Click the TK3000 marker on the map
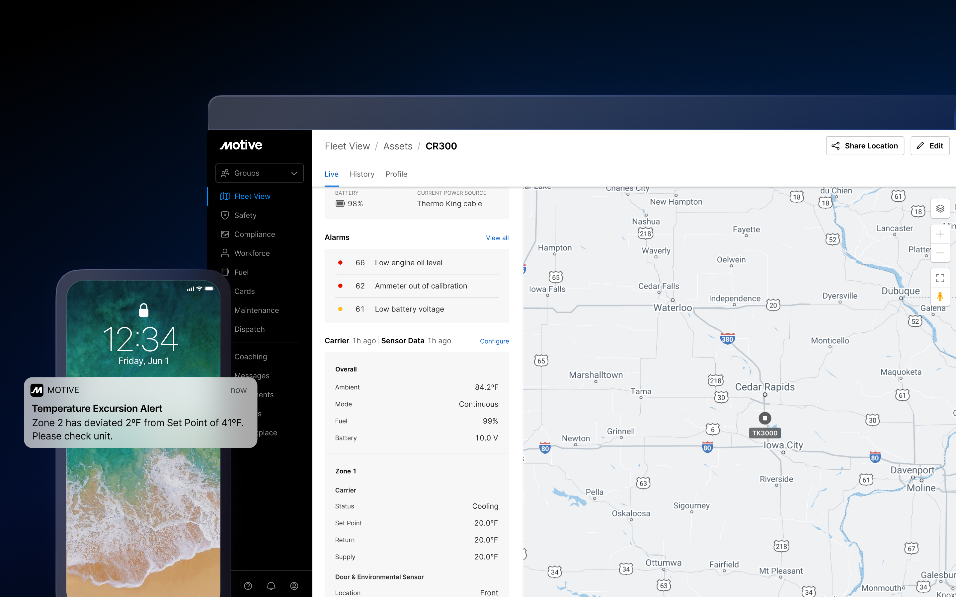Screen dimensions: 956x597 [765, 418]
